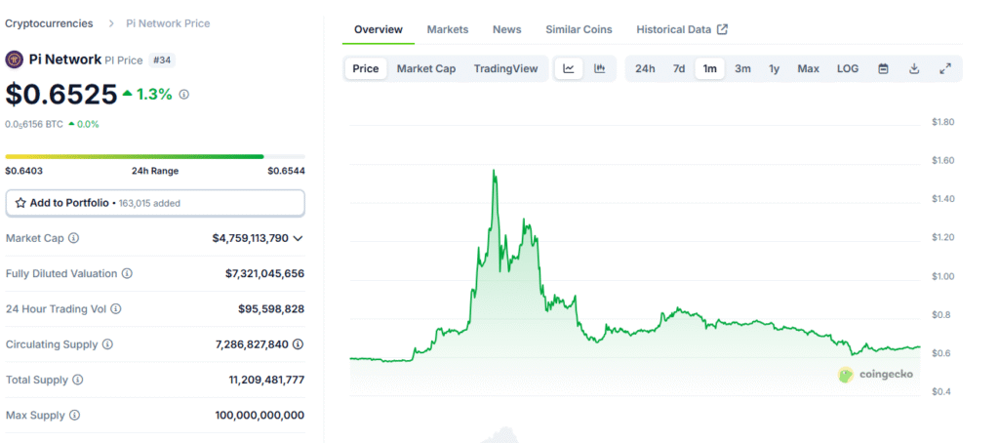Click the price peak near $1.55 on chart
Image resolution: width=999 pixels, height=443 pixels.
pyautogui.click(x=494, y=171)
